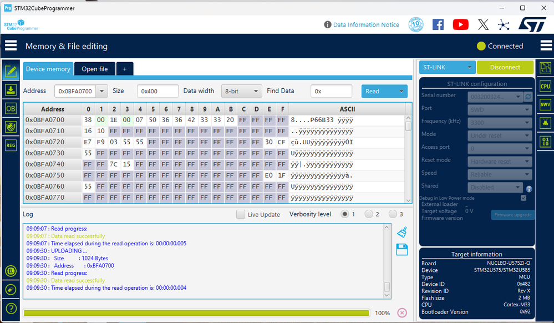Open the security shield icon
The height and width of the screenshot is (323, 554).
point(11,127)
